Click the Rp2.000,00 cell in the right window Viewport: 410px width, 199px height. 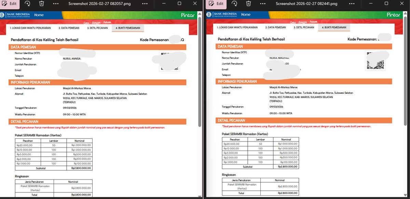(x=235, y=158)
